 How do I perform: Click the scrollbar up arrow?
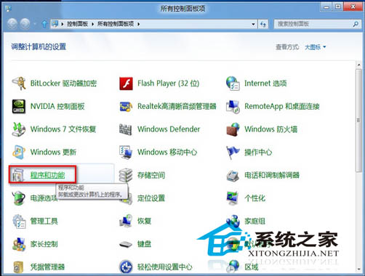358,65
